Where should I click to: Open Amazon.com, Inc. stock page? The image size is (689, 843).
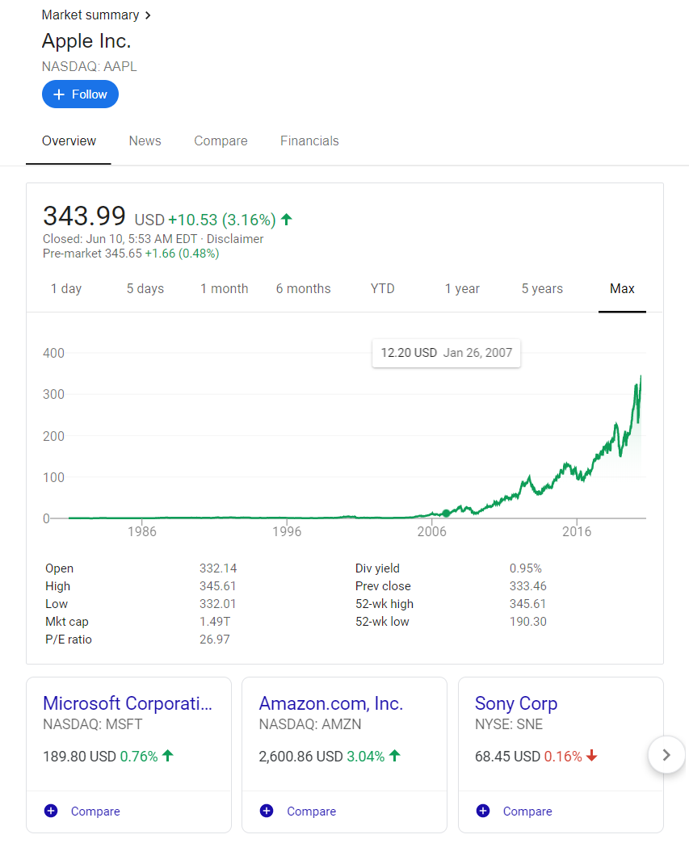330,703
